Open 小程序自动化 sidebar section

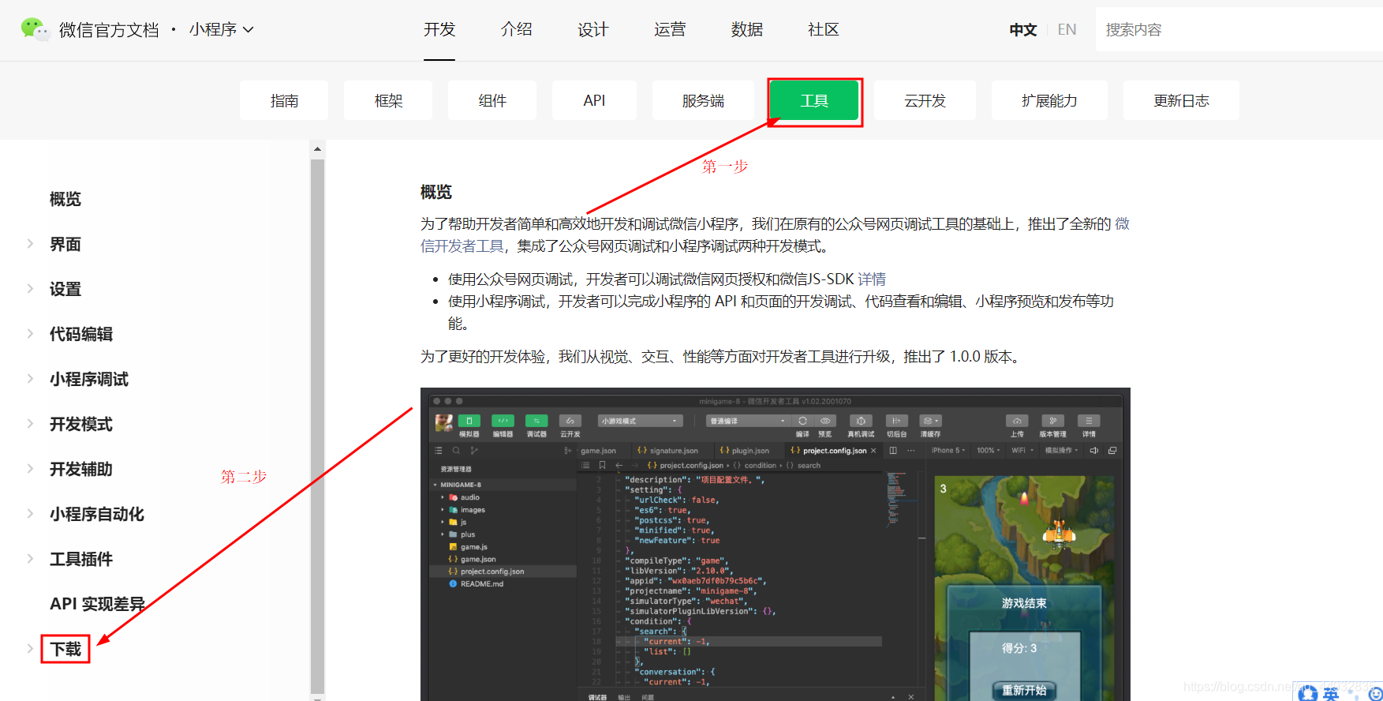(97, 514)
